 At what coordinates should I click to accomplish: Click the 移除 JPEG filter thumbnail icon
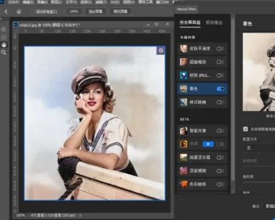[183, 75]
